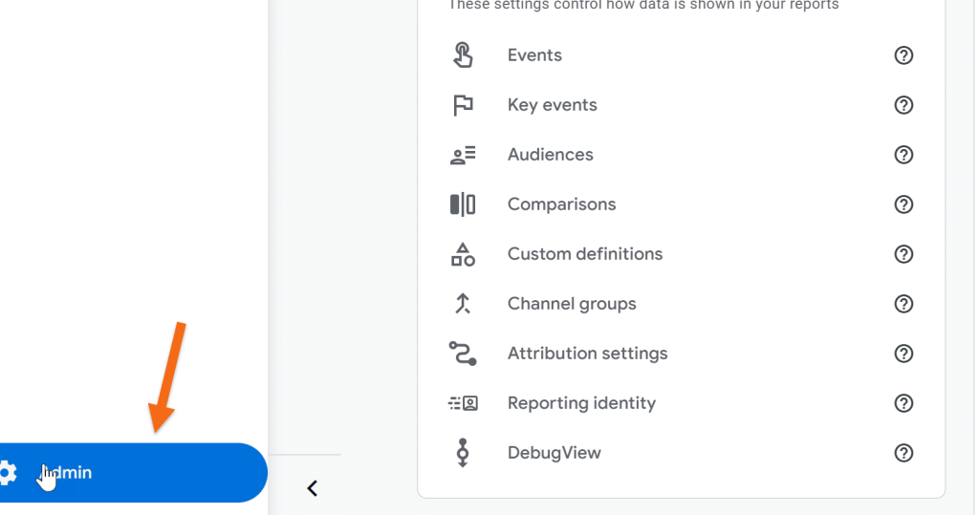Show help for Attribution settings
Screen dimensions: 979x515
(903, 354)
